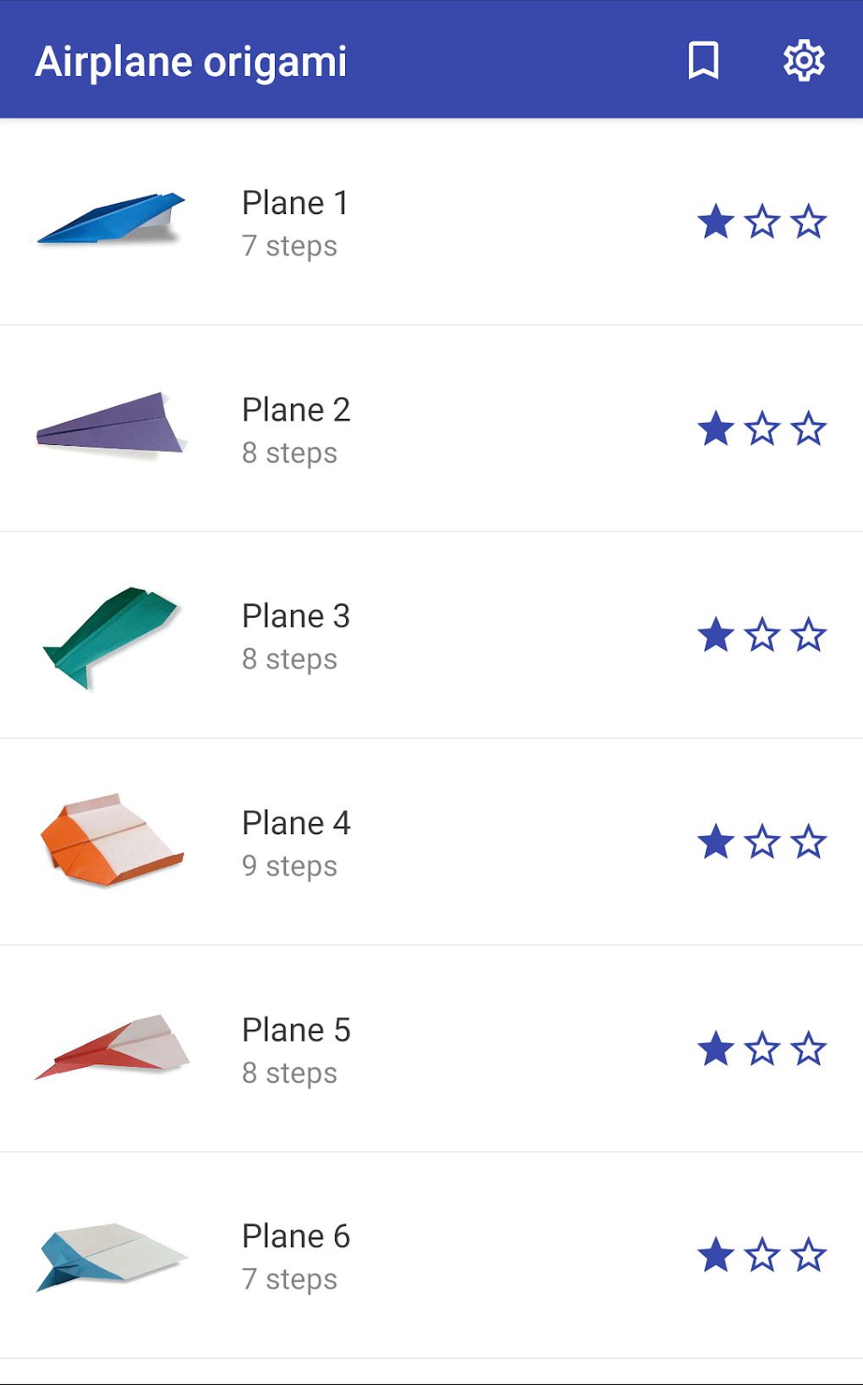863x1385 pixels.
Task: Click the third star of Plane 2
Action: 809,429
